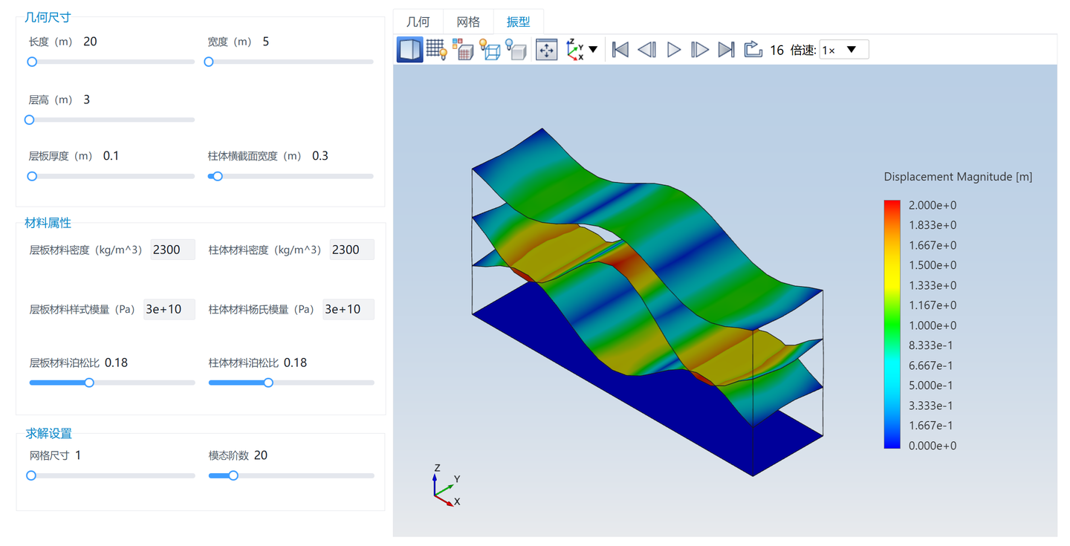Play the mode shape animation
1070x546 pixels.
point(674,50)
